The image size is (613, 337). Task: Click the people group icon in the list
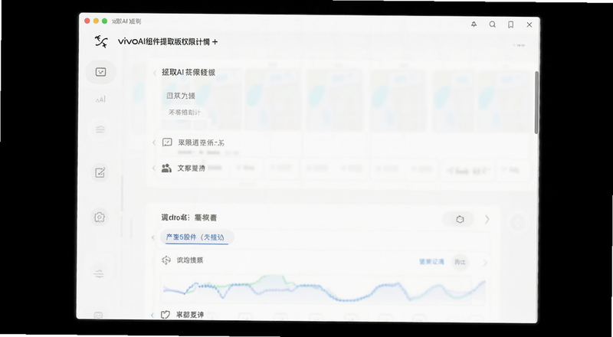(166, 168)
